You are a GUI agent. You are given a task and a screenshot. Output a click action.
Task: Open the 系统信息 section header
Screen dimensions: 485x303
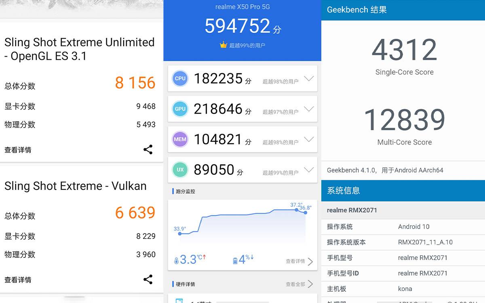[x=403, y=191]
